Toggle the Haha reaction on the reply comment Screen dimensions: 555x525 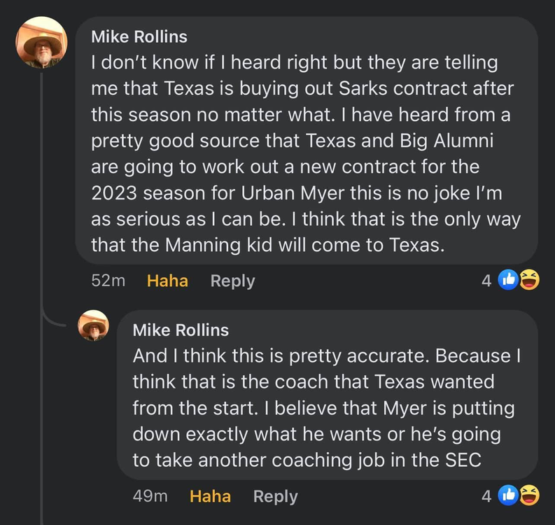click(x=210, y=496)
